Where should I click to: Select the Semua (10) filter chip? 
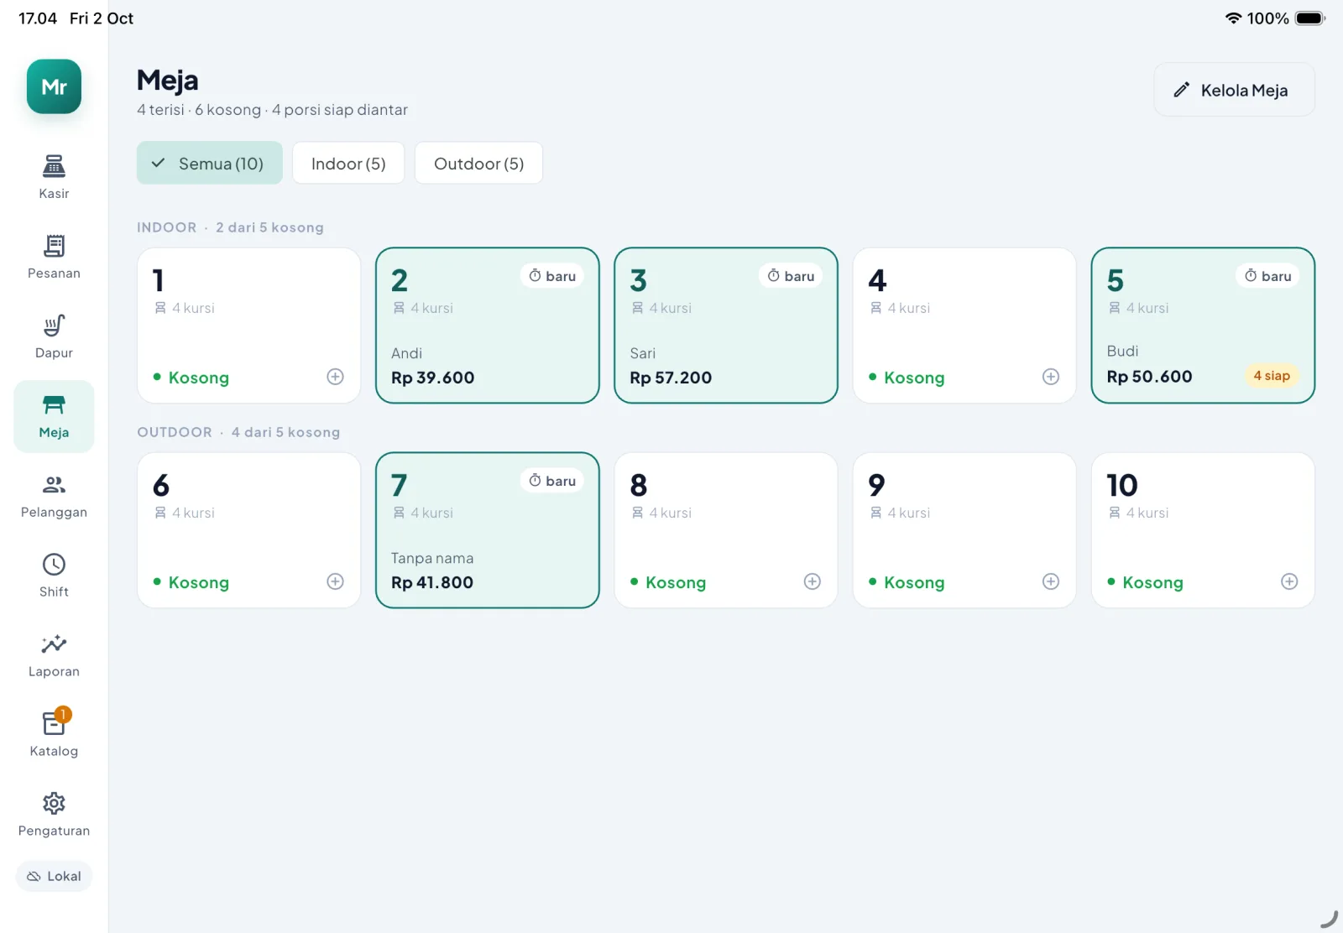210,163
